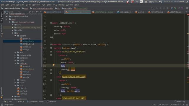Click the LF line separator selector
Image resolution: width=189 pixels, height=106 pixels.
(159, 105)
